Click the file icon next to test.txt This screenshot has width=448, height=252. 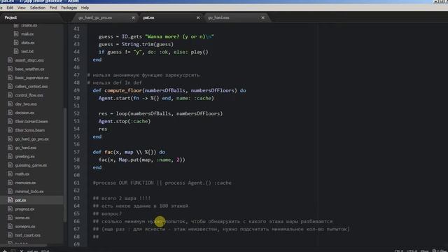16,51
